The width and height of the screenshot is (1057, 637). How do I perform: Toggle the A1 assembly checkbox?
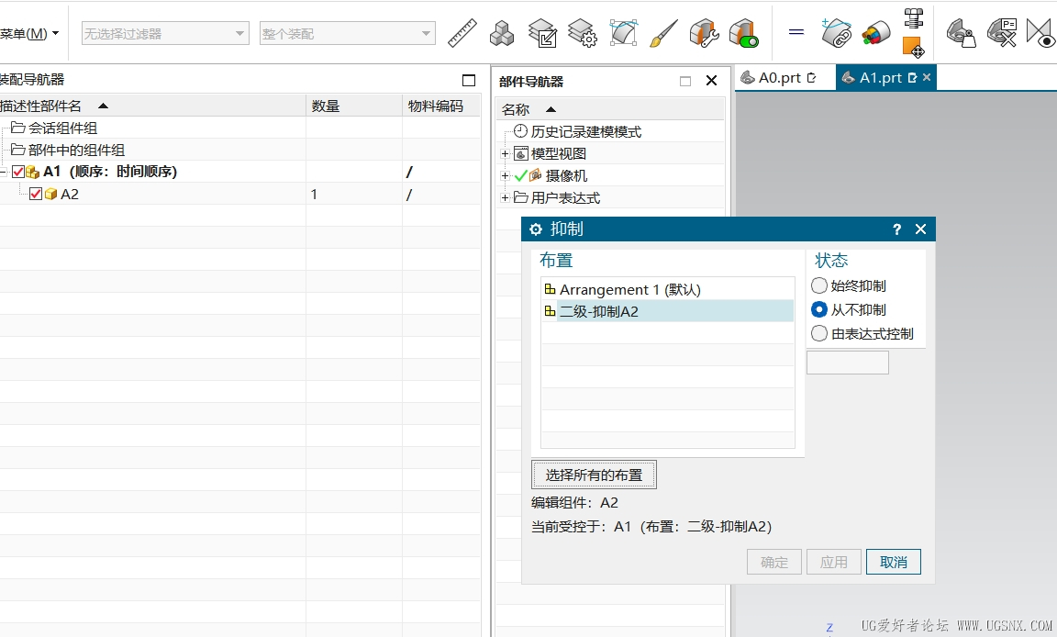[18, 172]
